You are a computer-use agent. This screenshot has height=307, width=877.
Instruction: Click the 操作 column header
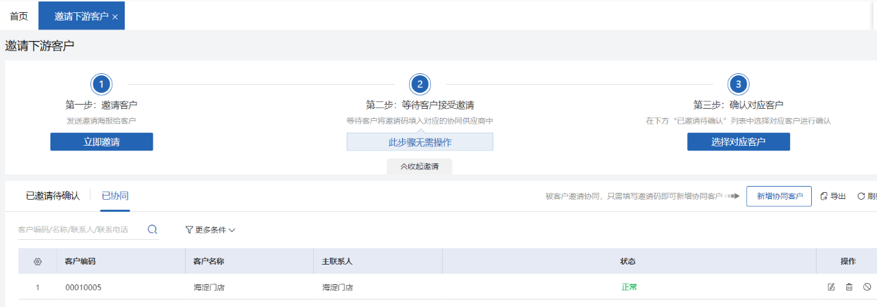pyautogui.click(x=848, y=261)
